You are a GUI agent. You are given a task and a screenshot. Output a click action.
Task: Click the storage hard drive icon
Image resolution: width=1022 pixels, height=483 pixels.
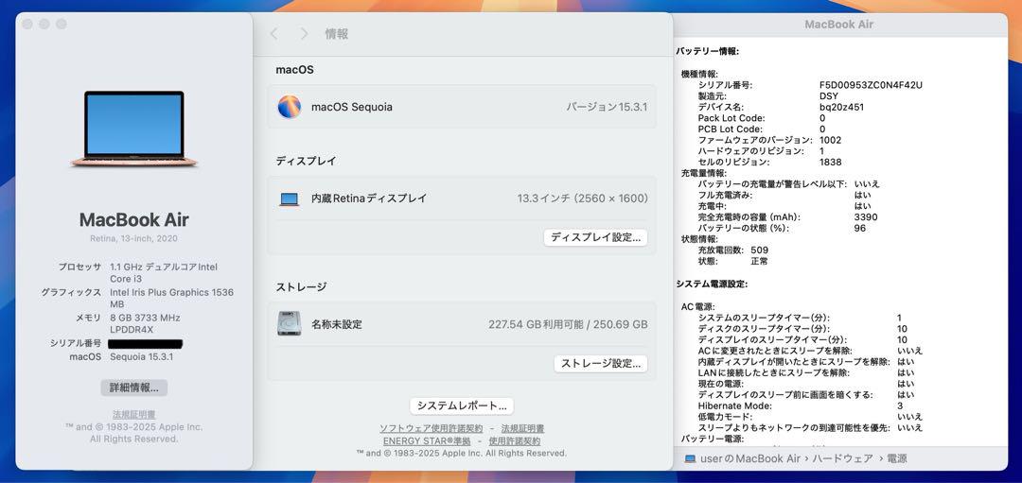tap(289, 323)
